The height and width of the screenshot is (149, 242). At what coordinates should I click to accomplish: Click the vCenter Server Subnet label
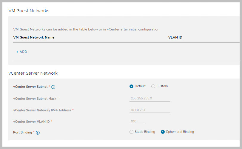(x=30, y=87)
